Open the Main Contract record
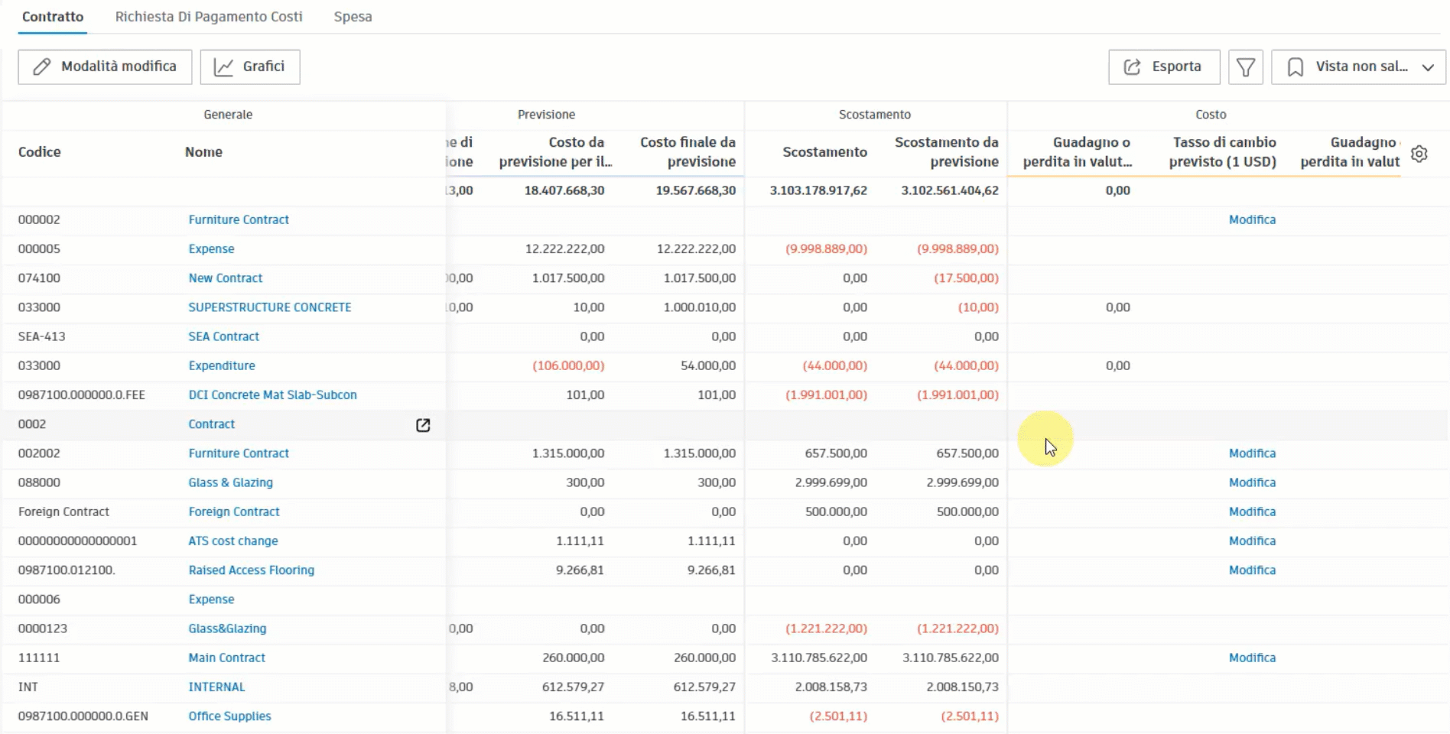 tap(226, 658)
